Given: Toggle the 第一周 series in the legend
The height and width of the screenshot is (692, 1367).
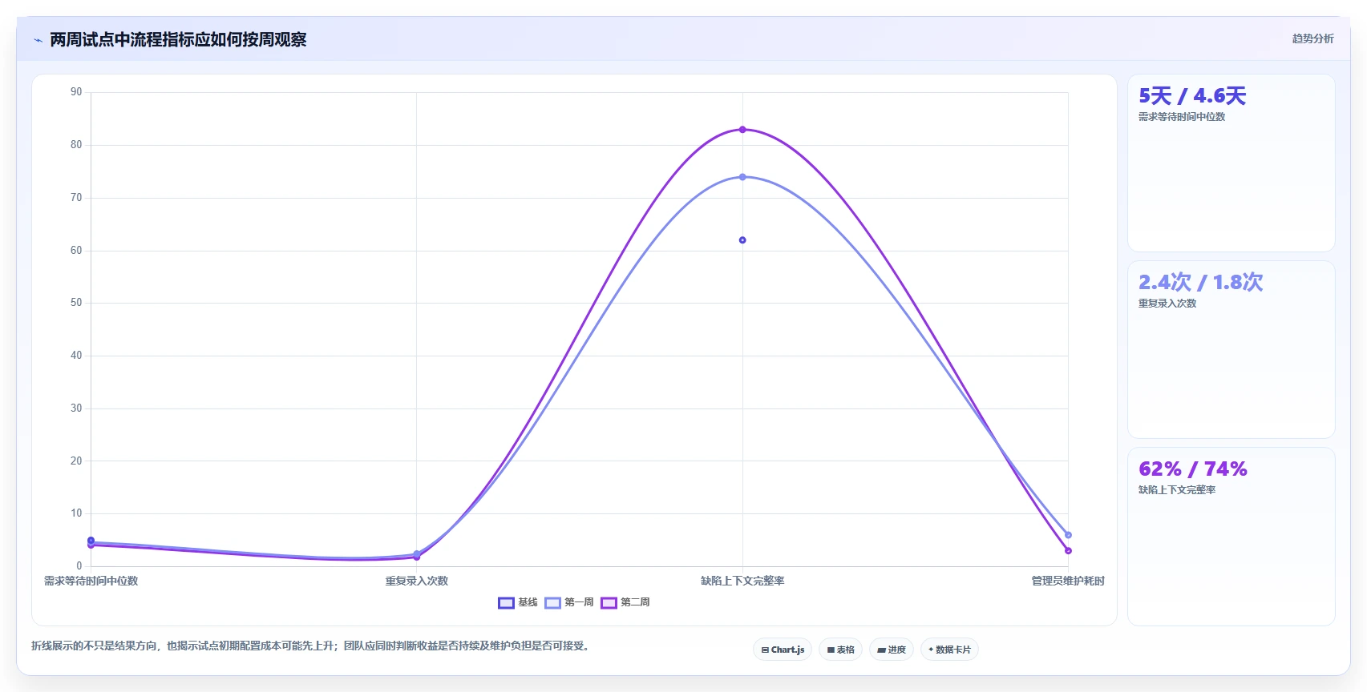Looking at the screenshot, I should click(569, 602).
